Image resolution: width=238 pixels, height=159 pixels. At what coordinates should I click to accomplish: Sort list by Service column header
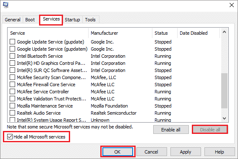(48, 33)
